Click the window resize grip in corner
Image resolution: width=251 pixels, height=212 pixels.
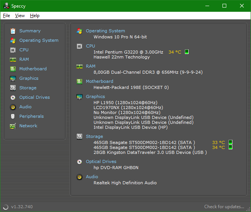coord(248,209)
